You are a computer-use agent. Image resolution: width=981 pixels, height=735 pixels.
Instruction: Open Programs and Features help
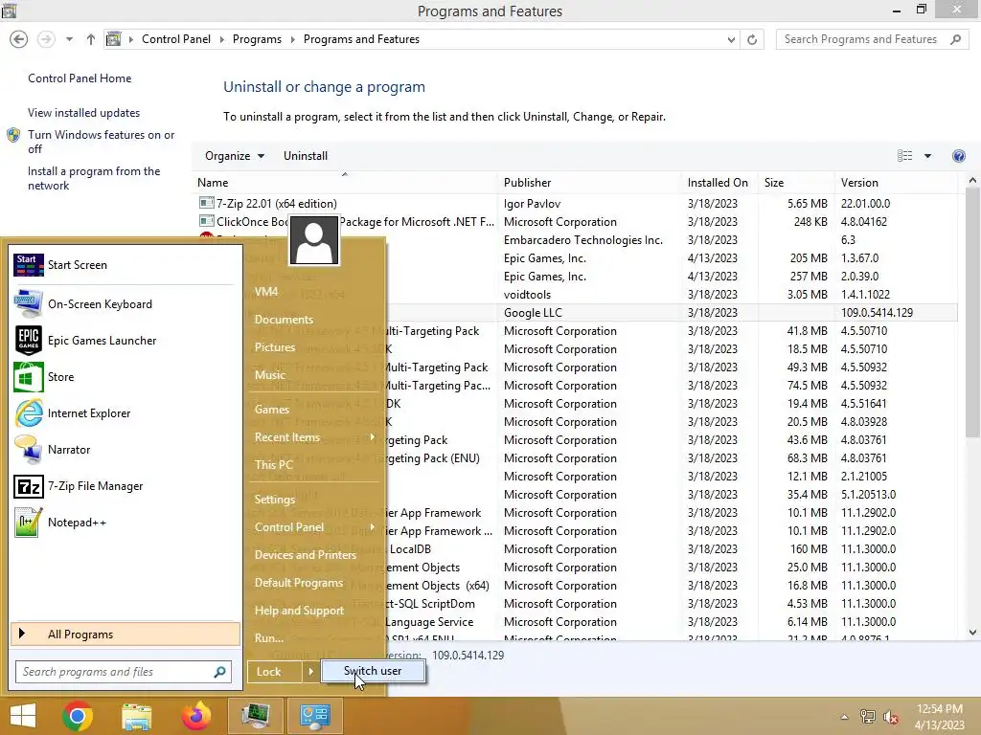[x=958, y=156]
